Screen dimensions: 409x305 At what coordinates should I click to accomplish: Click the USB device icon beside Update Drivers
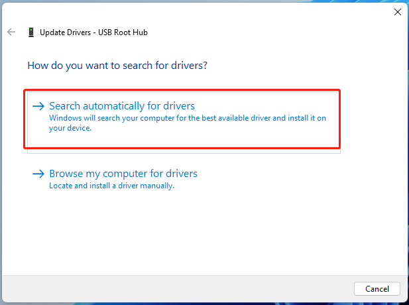pyautogui.click(x=31, y=32)
